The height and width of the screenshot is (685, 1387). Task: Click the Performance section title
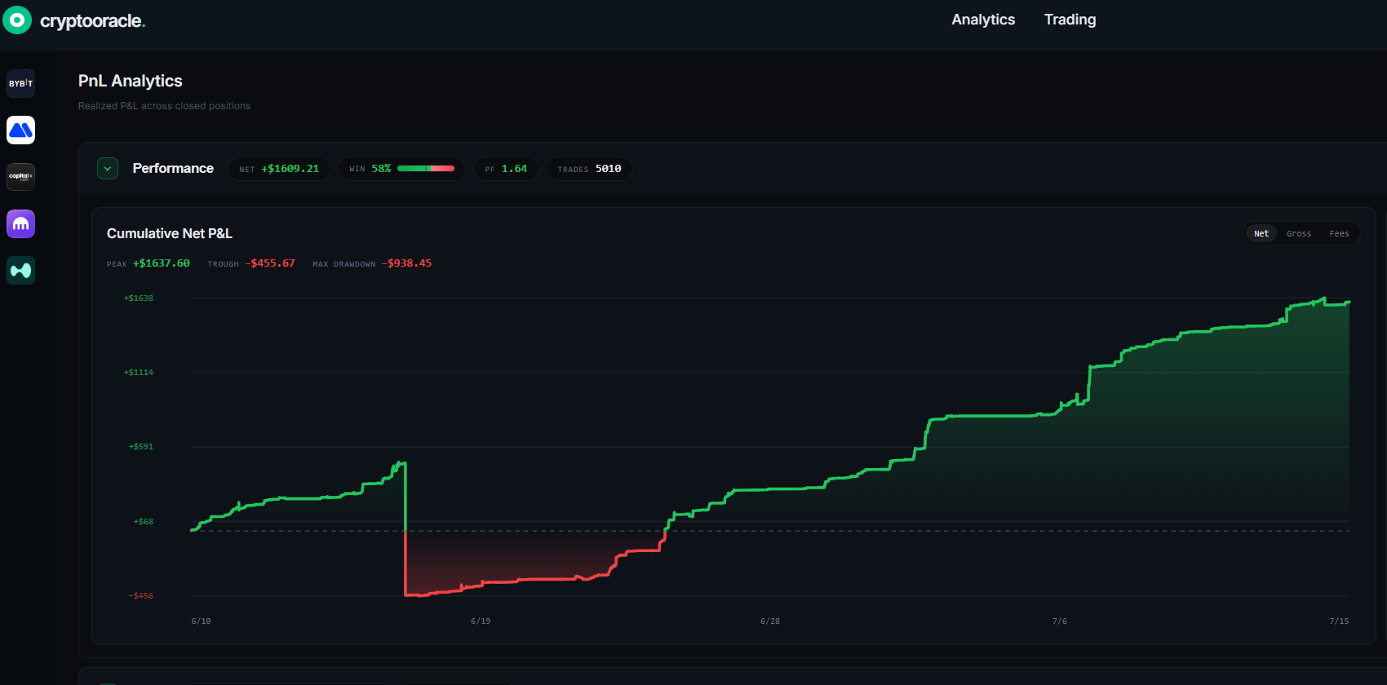(x=173, y=168)
